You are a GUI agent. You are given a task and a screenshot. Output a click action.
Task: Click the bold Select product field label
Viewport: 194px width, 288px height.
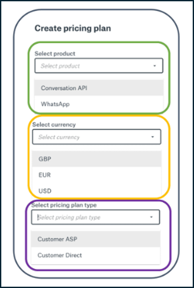55,54
